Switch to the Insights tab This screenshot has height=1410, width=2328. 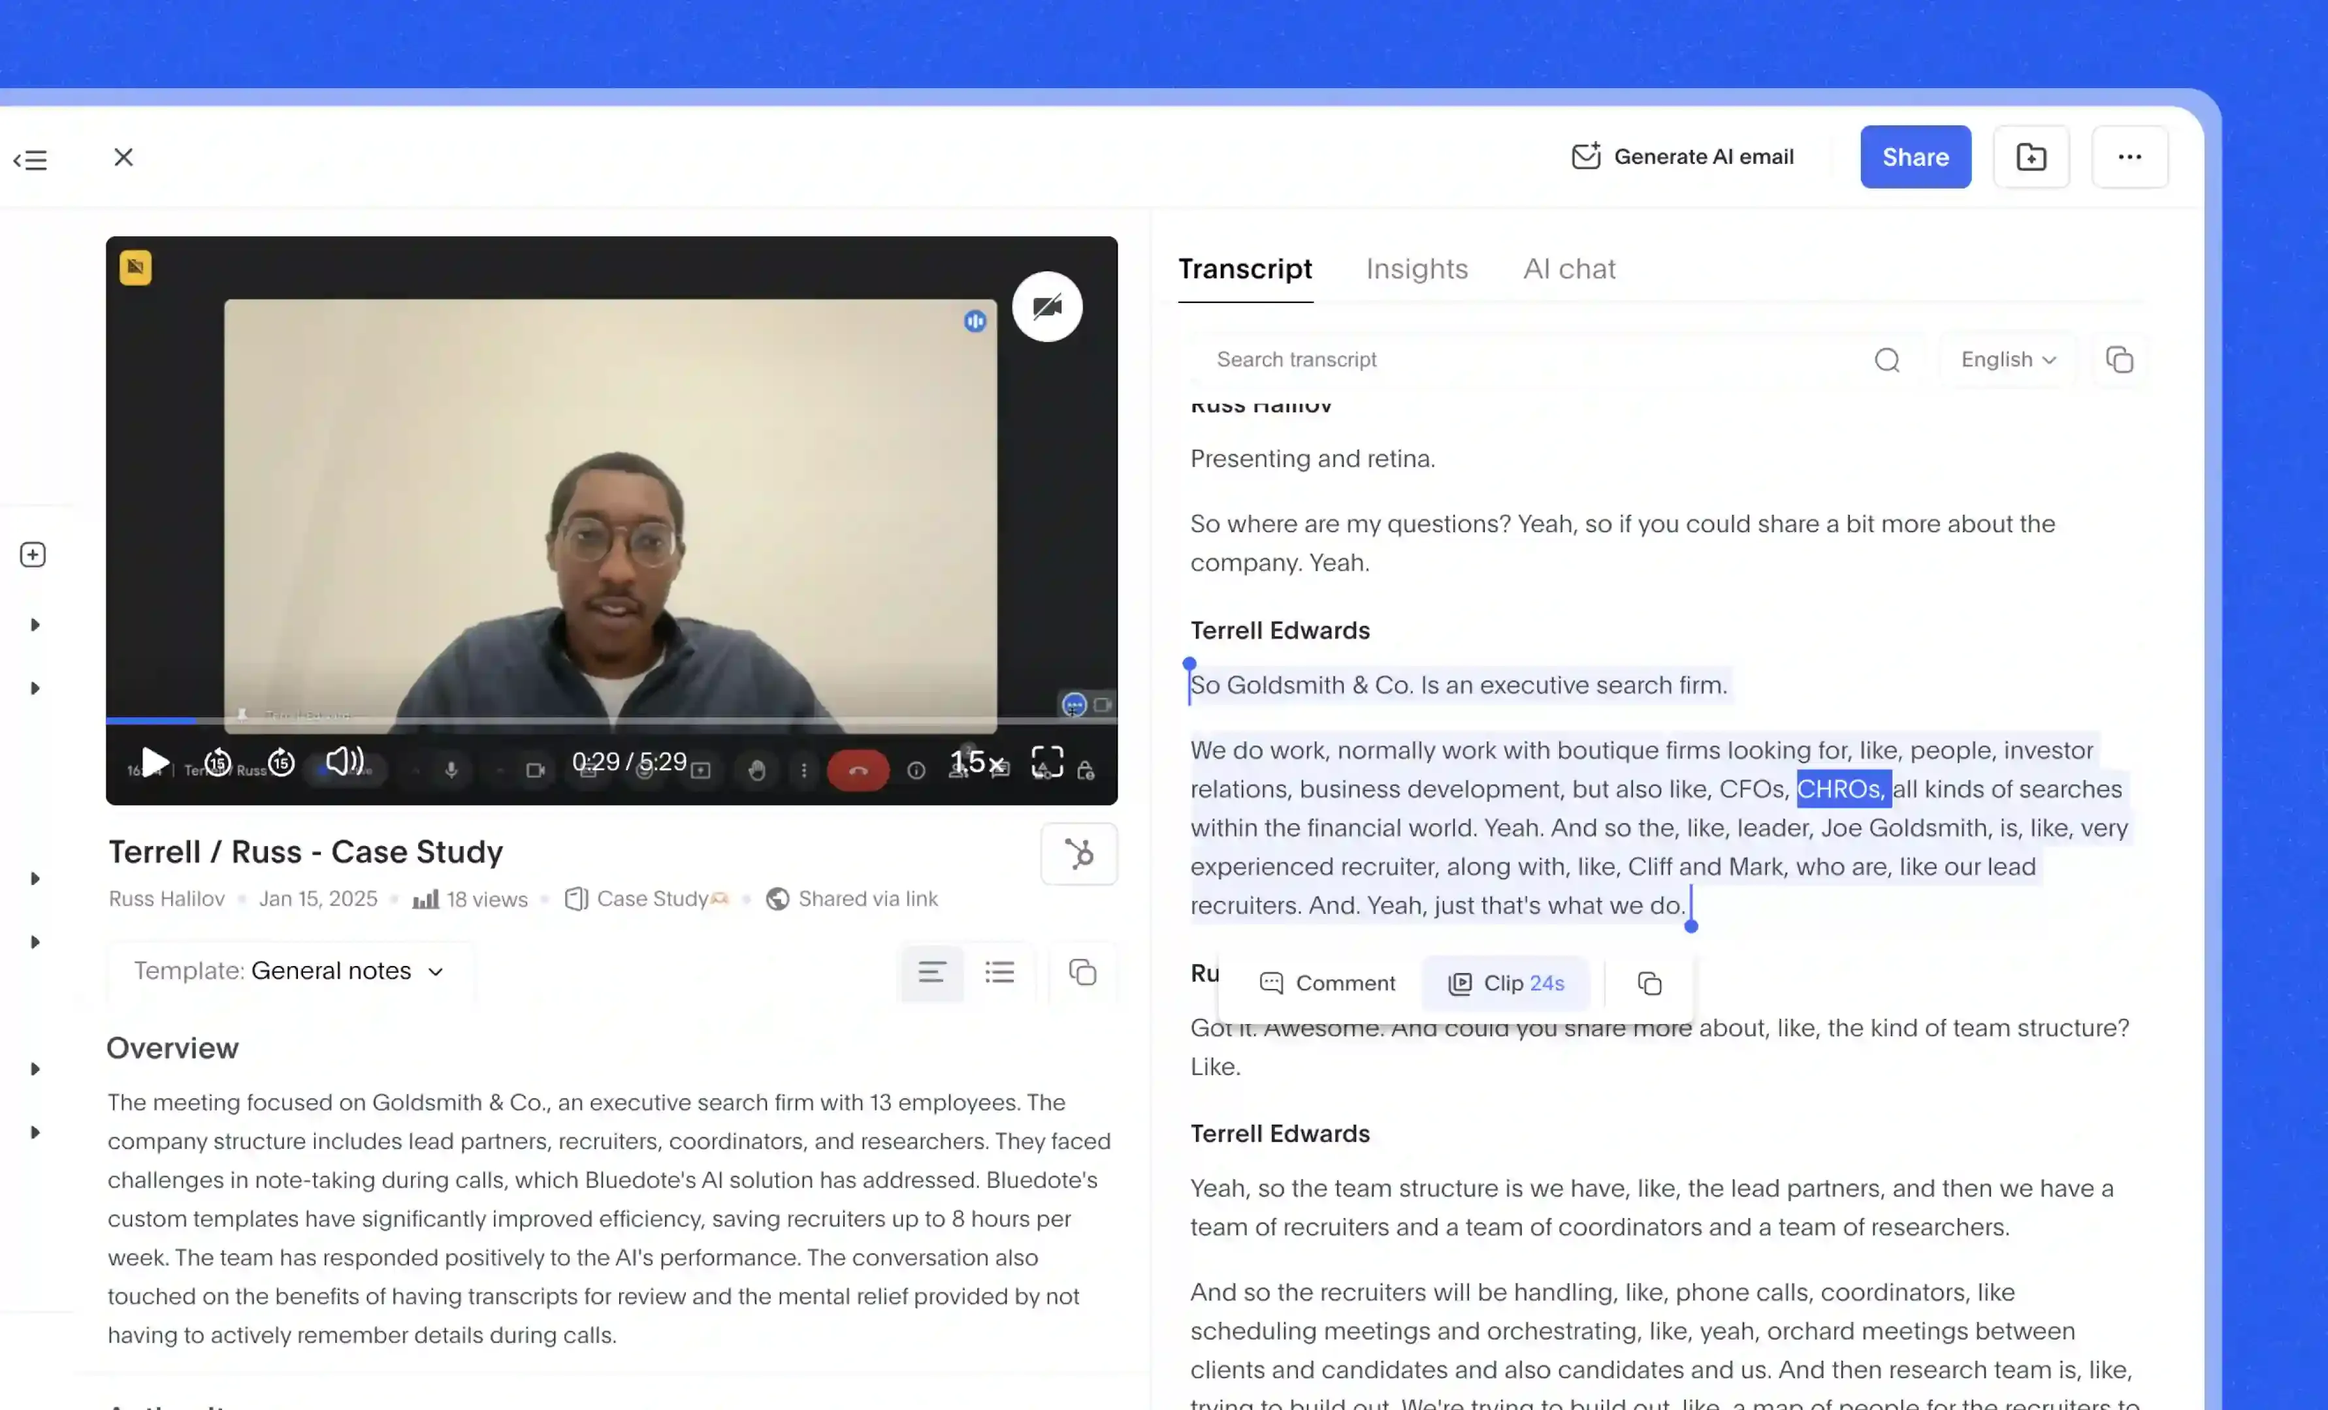1416,269
